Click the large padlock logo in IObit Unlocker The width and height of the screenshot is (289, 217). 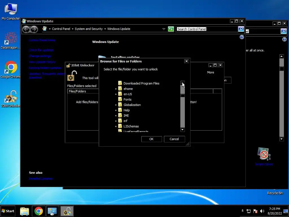click(72, 76)
